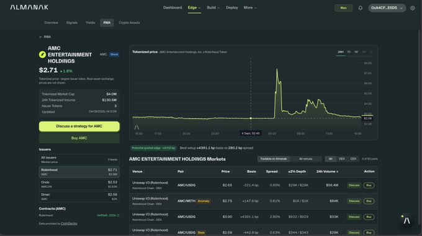This screenshot has width=422, height=236.
Task: Select the DEX market type filter
Action: tap(342, 159)
